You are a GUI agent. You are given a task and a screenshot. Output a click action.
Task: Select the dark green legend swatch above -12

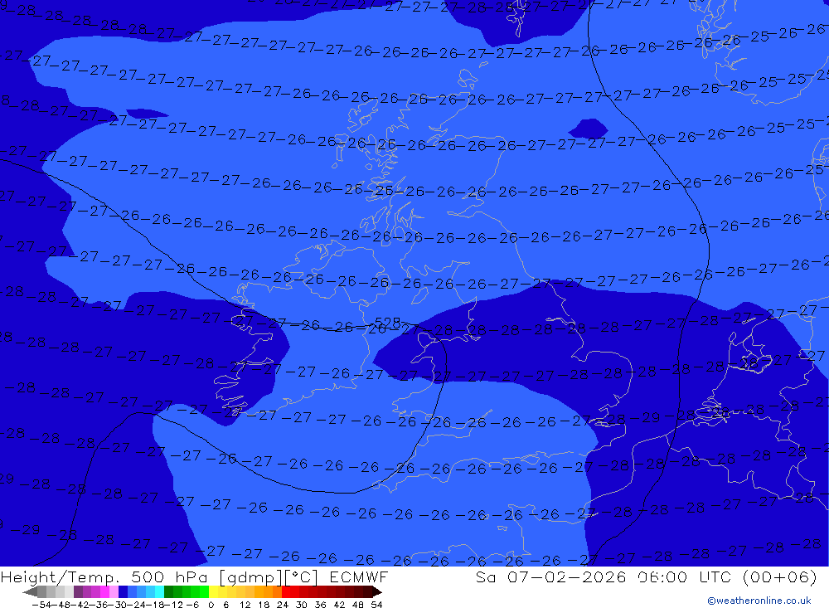(168, 591)
